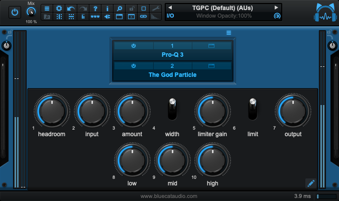The width and height of the screenshot is (339, 201).
Task: Click the high knob
Action: [213, 160]
